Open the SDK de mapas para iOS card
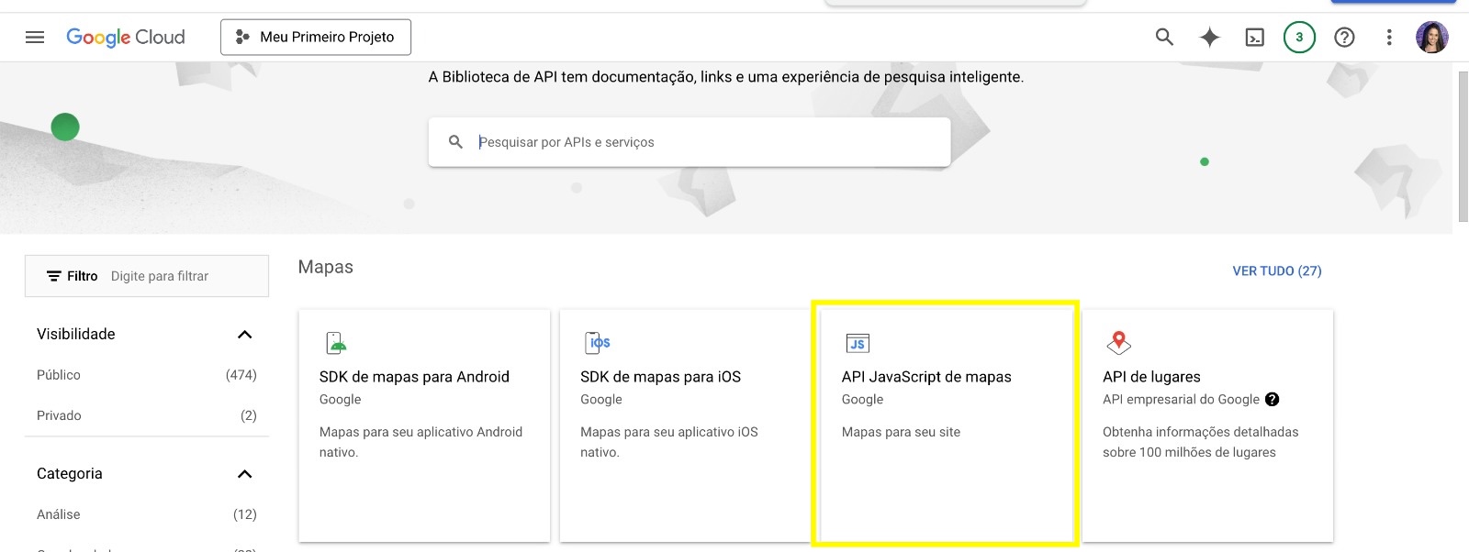 pyautogui.click(x=685, y=425)
